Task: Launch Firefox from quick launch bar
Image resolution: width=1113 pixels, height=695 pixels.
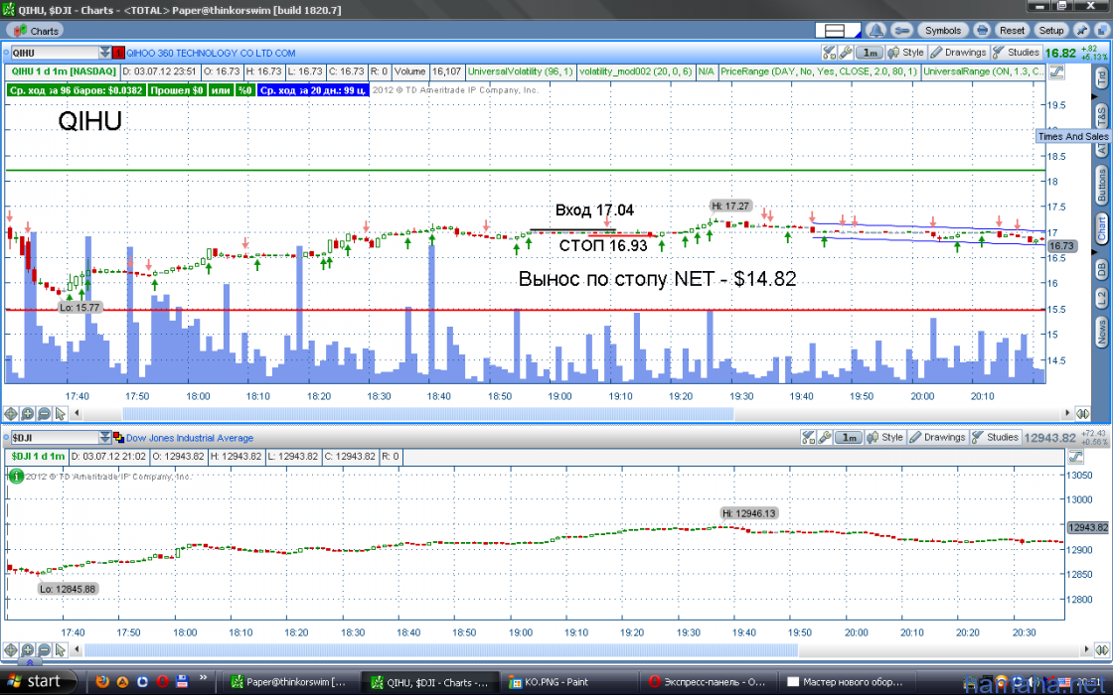Action: pyautogui.click(x=102, y=682)
